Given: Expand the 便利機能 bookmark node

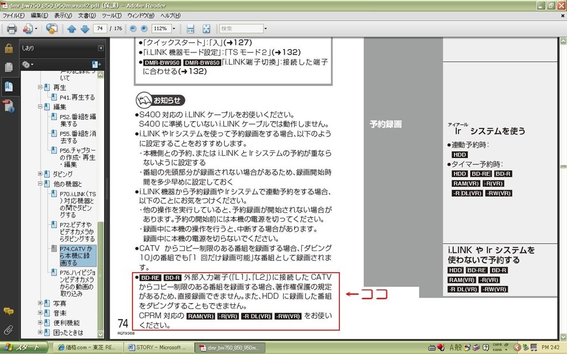Looking at the screenshot, I should tap(40, 323).
